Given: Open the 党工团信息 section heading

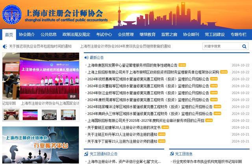Looking at the screenshot, I should [184, 154].
